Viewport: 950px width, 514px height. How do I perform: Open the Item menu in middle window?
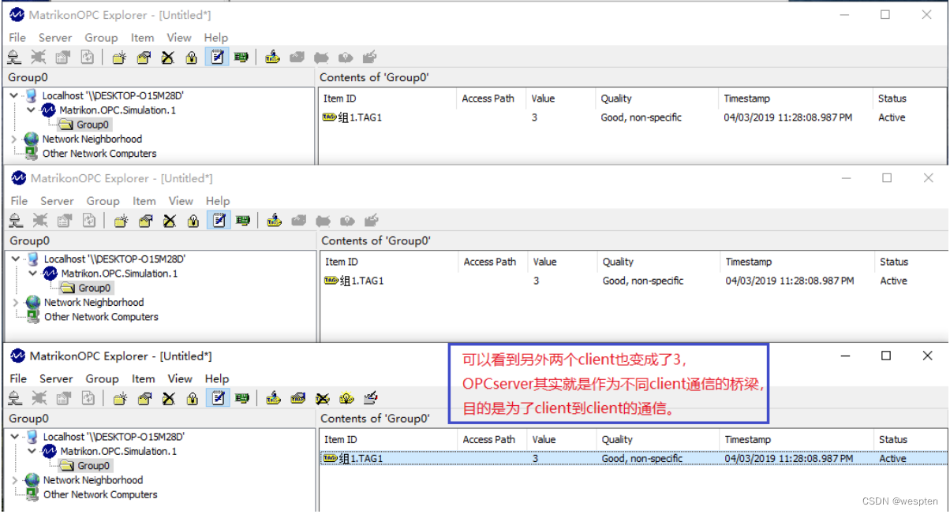(x=144, y=201)
